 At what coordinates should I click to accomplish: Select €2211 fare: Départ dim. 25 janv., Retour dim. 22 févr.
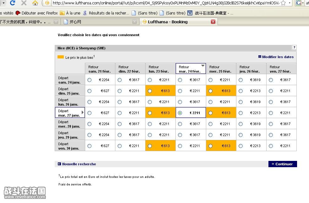[x=120, y=91]
